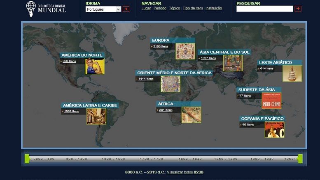Viewport: 320px width, 180px height.
Task: Click the Biblioteca Digital Mundial logo
Action: (46, 7)
